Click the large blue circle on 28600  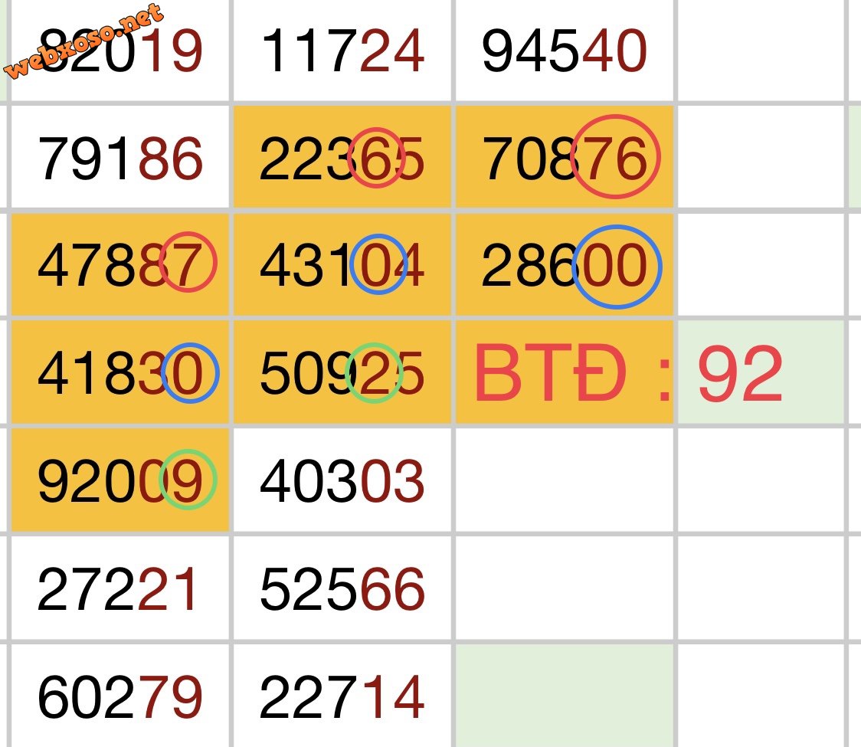(x=616, y=267)
